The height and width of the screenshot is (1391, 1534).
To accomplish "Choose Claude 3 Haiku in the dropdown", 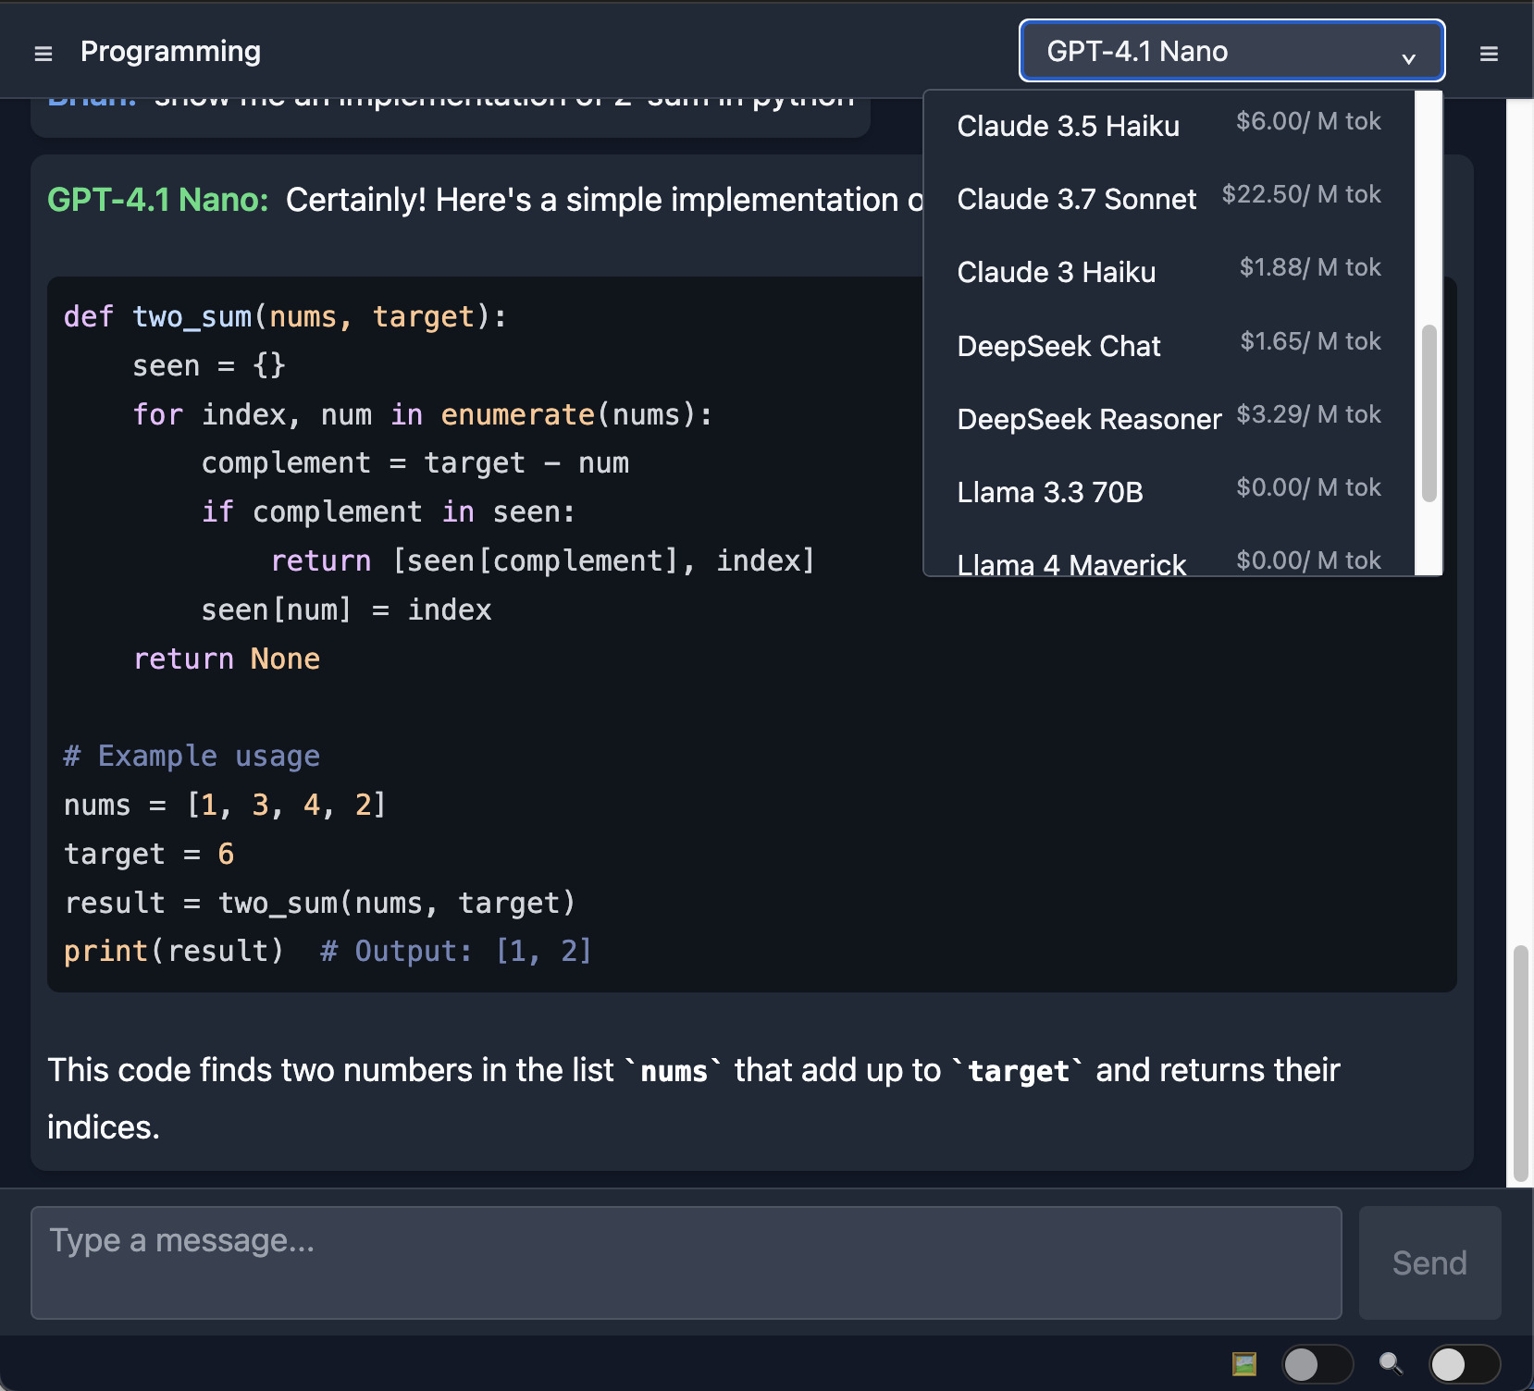I will pyautogui.click(x=1057, y=272).
